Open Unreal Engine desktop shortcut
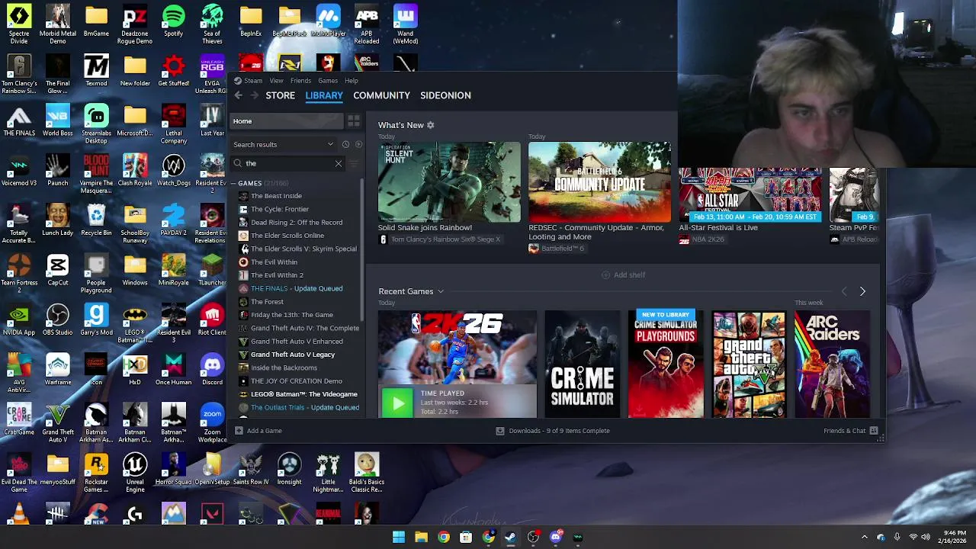The height and width of the screenshot is (549, 976). [x=135, y=473]
